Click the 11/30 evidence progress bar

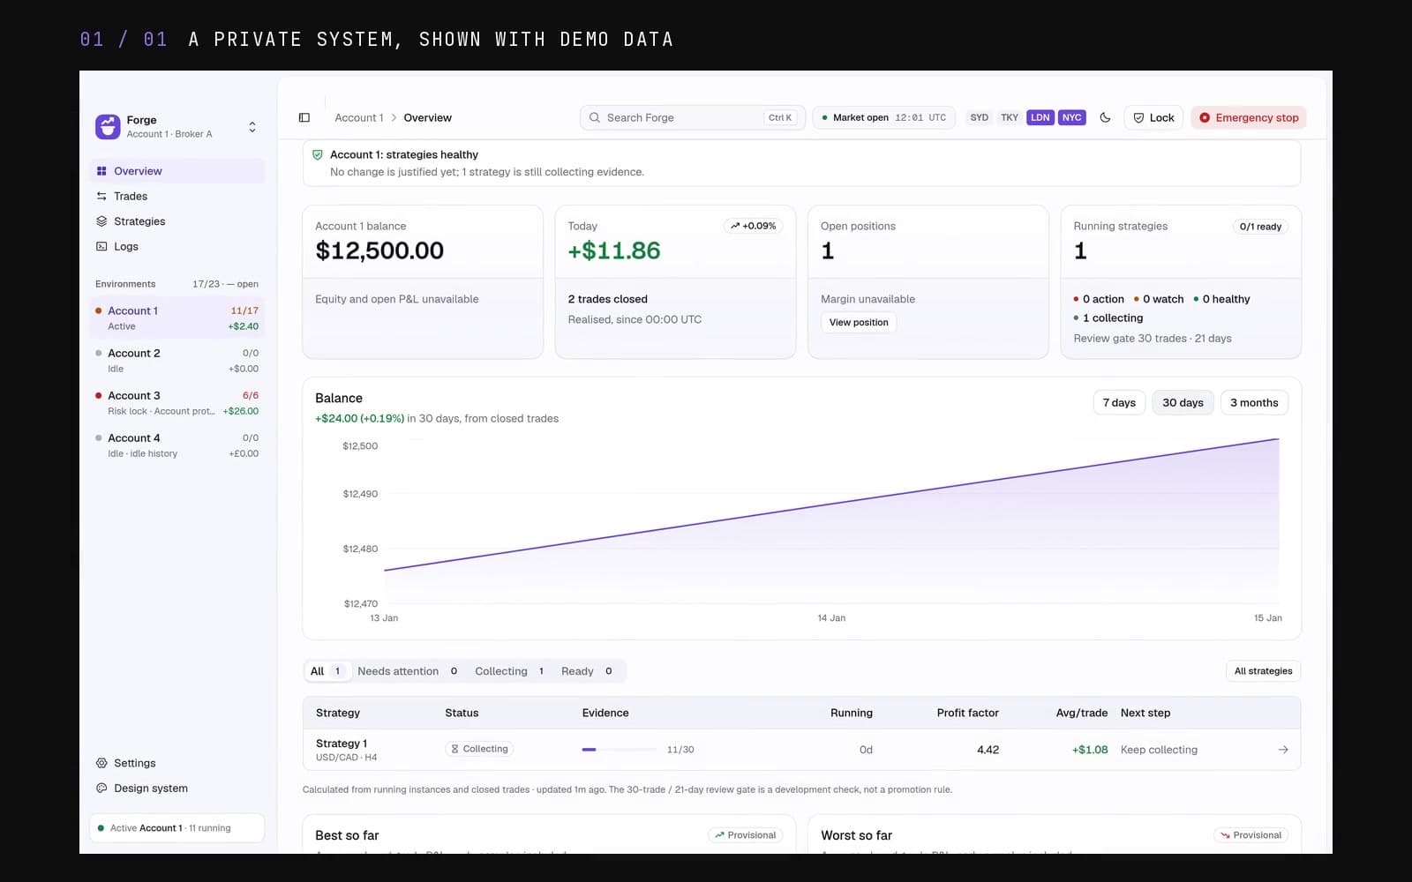(x=619, y=750)
